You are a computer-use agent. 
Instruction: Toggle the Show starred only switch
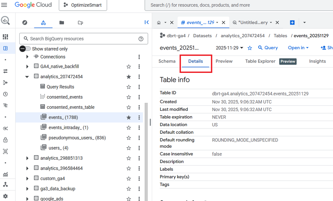[x=25, y=49]
